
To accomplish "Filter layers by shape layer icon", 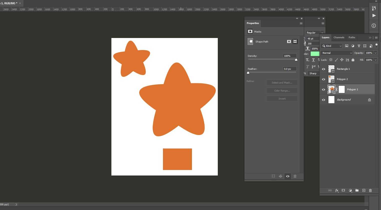I will pos(365,46).
